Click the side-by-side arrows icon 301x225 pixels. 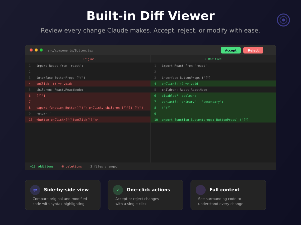pos(35,190)
